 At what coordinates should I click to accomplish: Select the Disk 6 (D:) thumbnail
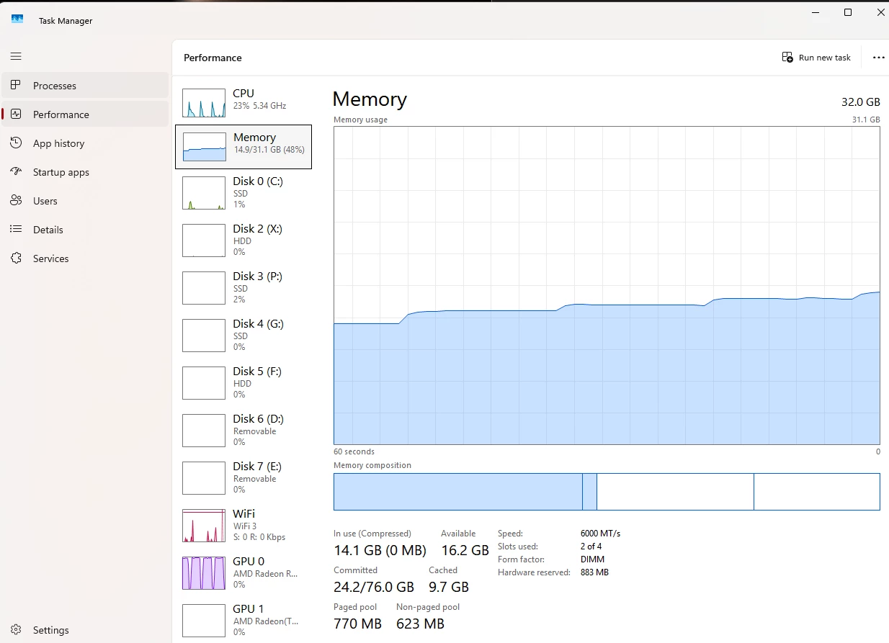pos(204,431)
